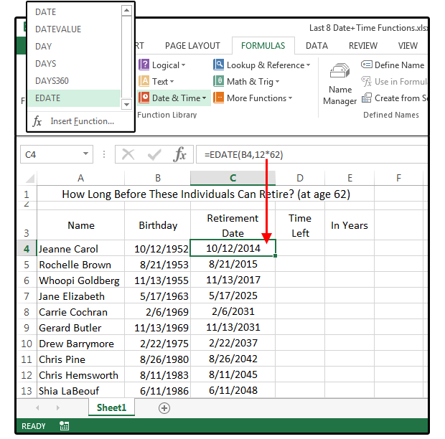
Task: Click retirement date 11/13/2017
Action: pos(233,280)
